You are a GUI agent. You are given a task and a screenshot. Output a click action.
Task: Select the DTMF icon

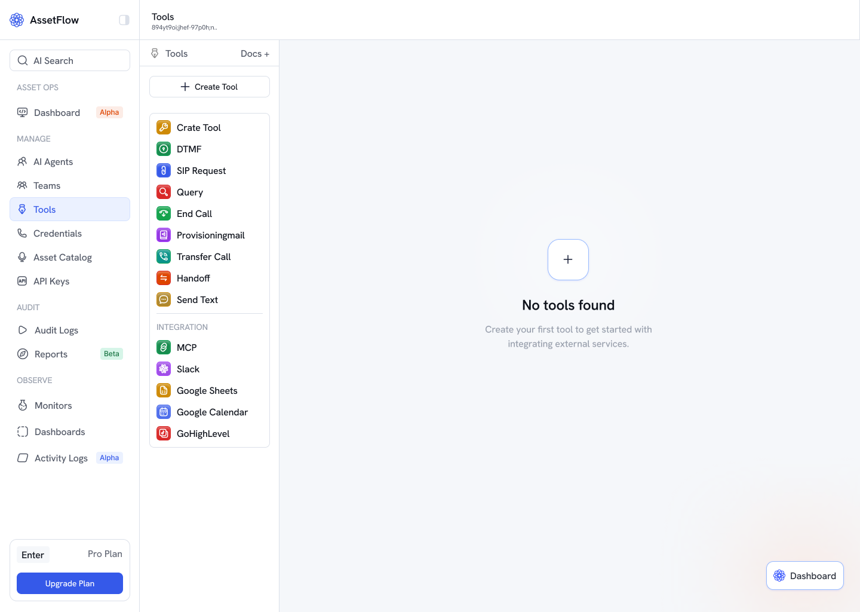tap(164, 149)
